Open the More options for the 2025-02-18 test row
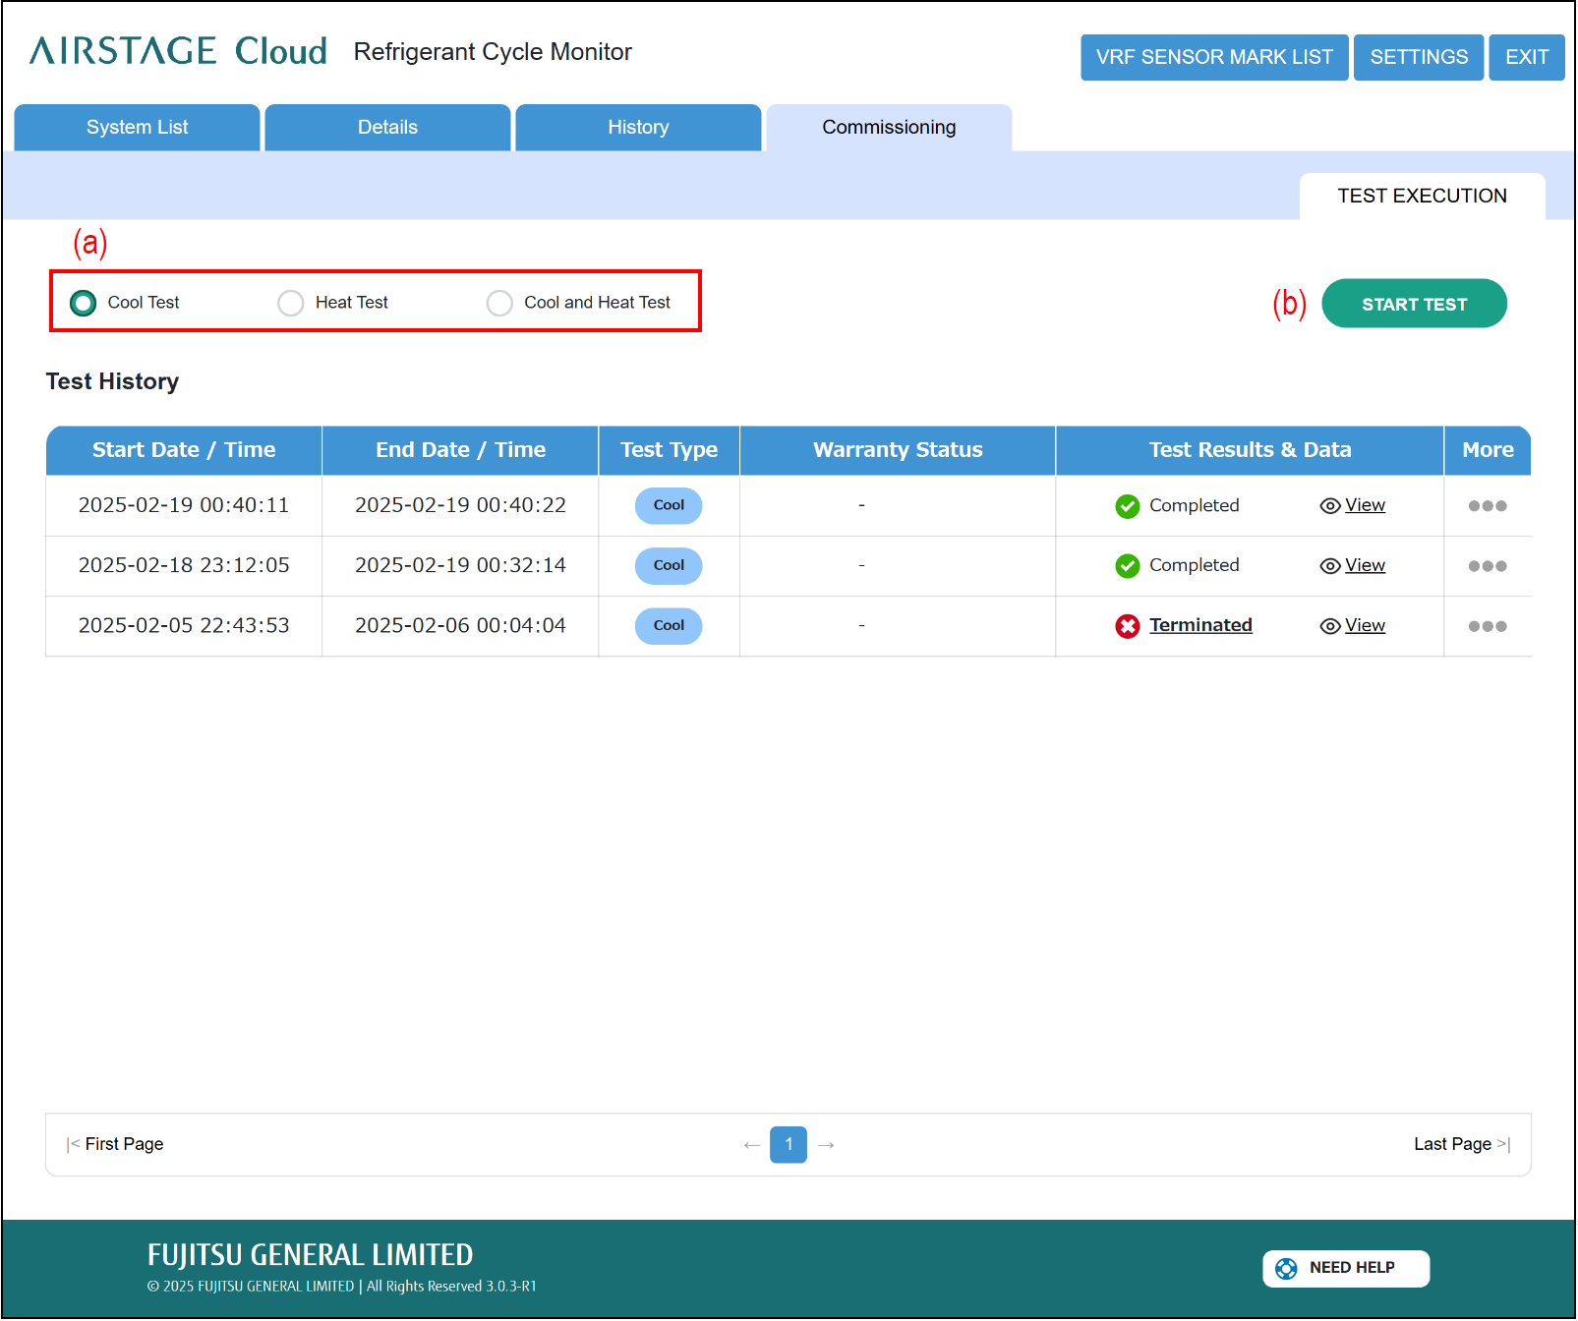 coord(1487,566)
